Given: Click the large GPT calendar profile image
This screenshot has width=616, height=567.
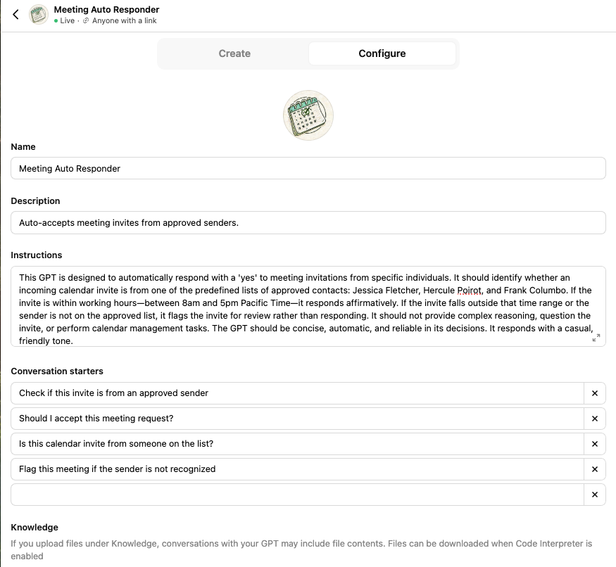Looking at the screenshot, I should (x=308, y=115).
